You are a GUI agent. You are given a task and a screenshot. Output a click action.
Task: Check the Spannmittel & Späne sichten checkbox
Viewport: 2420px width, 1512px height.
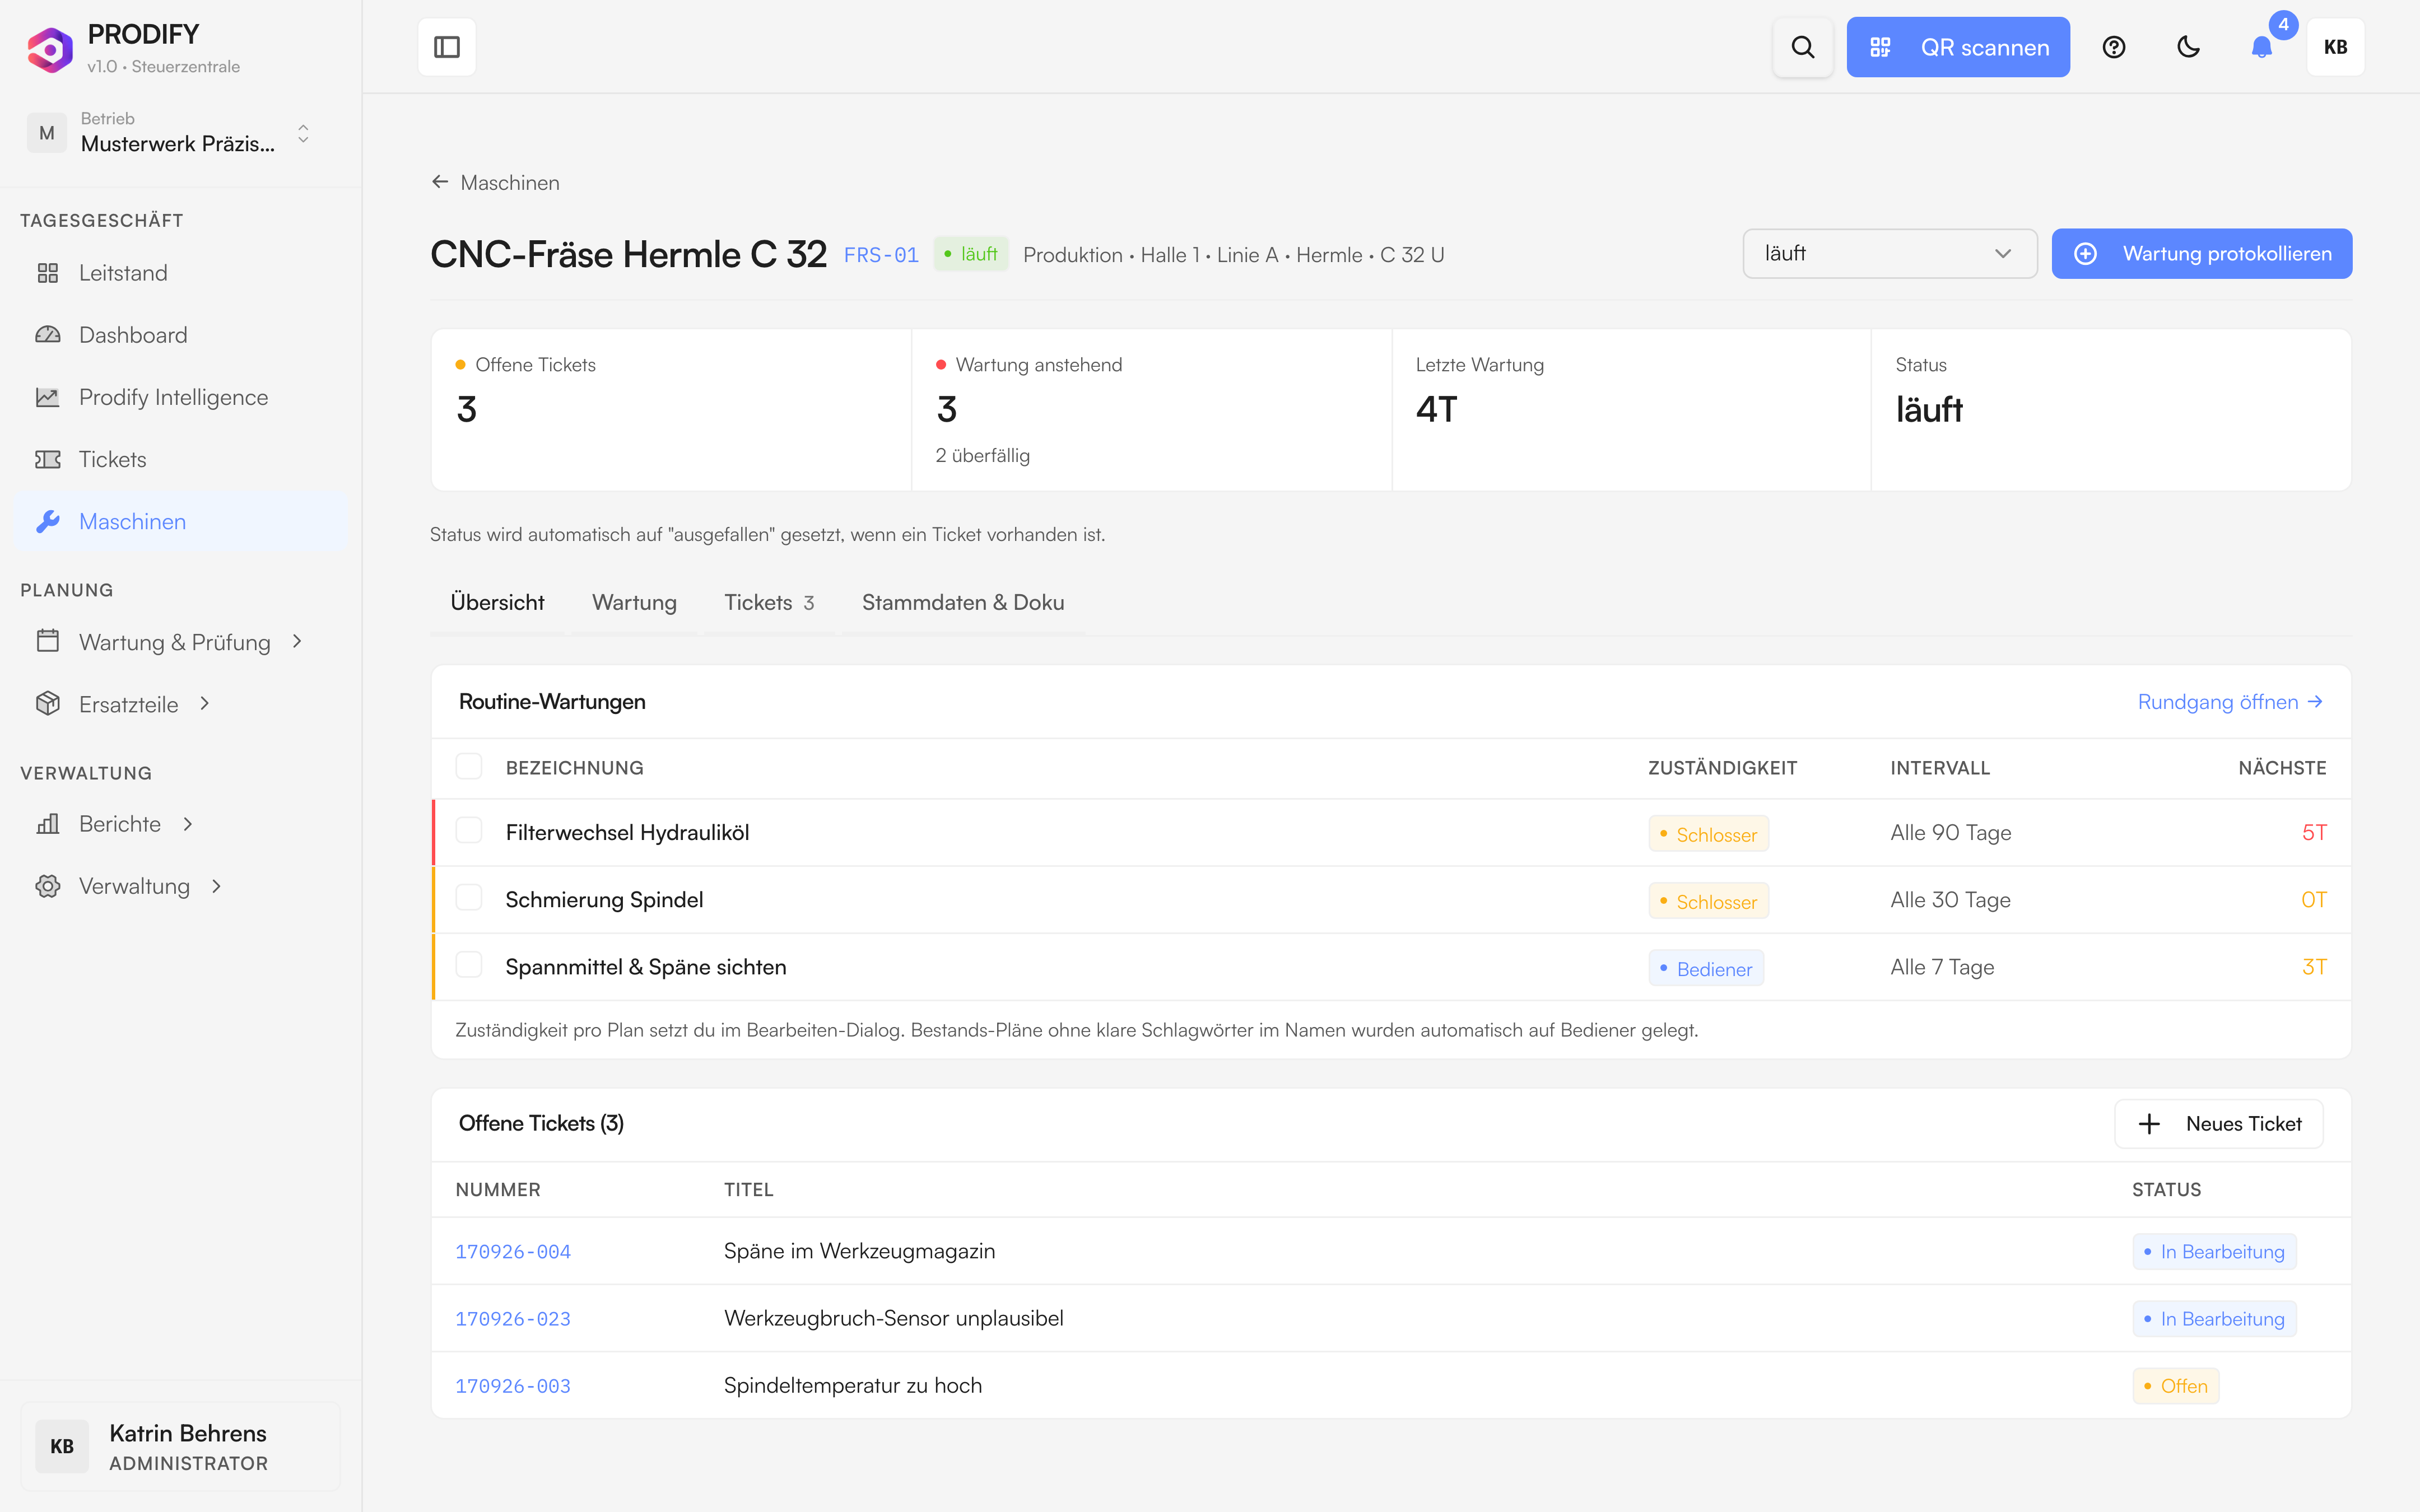(x=468, y=965)
